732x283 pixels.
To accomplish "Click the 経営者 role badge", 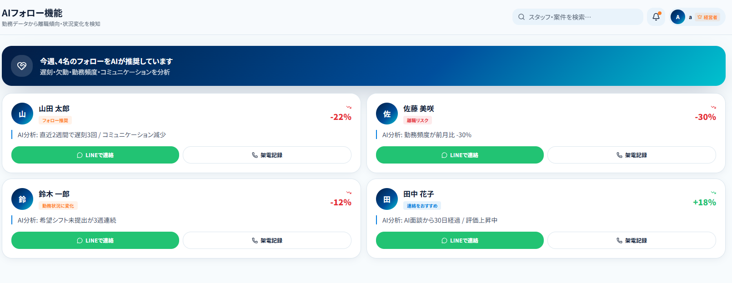I will [x=707, y=17].
